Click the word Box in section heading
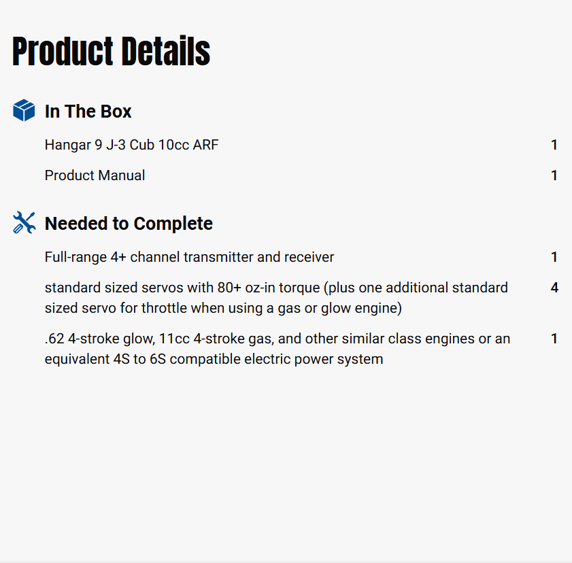 [116, 112]
